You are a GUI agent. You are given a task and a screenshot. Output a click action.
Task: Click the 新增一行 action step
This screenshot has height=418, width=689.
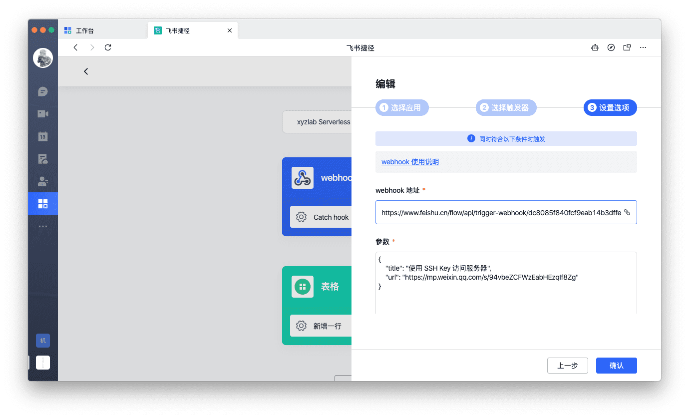pos(321,326)
